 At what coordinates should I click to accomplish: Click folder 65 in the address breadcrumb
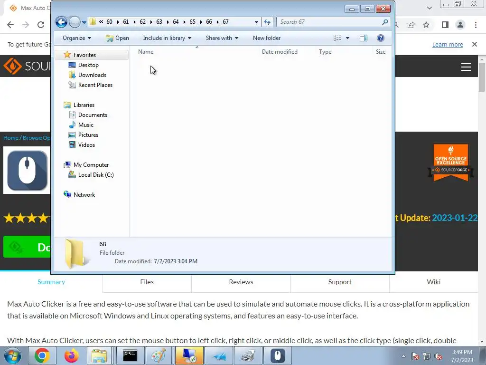(193, 22)
